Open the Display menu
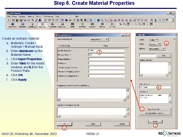The image size is (183, 137). pyautogui.click(x=39, y=16)
